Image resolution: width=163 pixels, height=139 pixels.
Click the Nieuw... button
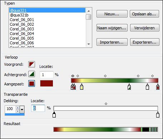112,14
